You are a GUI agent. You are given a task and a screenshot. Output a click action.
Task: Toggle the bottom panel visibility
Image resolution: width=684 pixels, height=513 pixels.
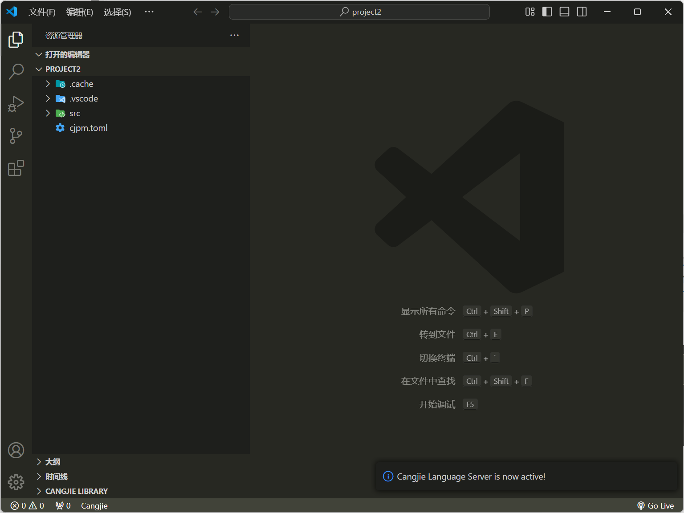coord(564,12)
